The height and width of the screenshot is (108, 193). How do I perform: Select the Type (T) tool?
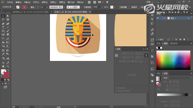point(3,27)
